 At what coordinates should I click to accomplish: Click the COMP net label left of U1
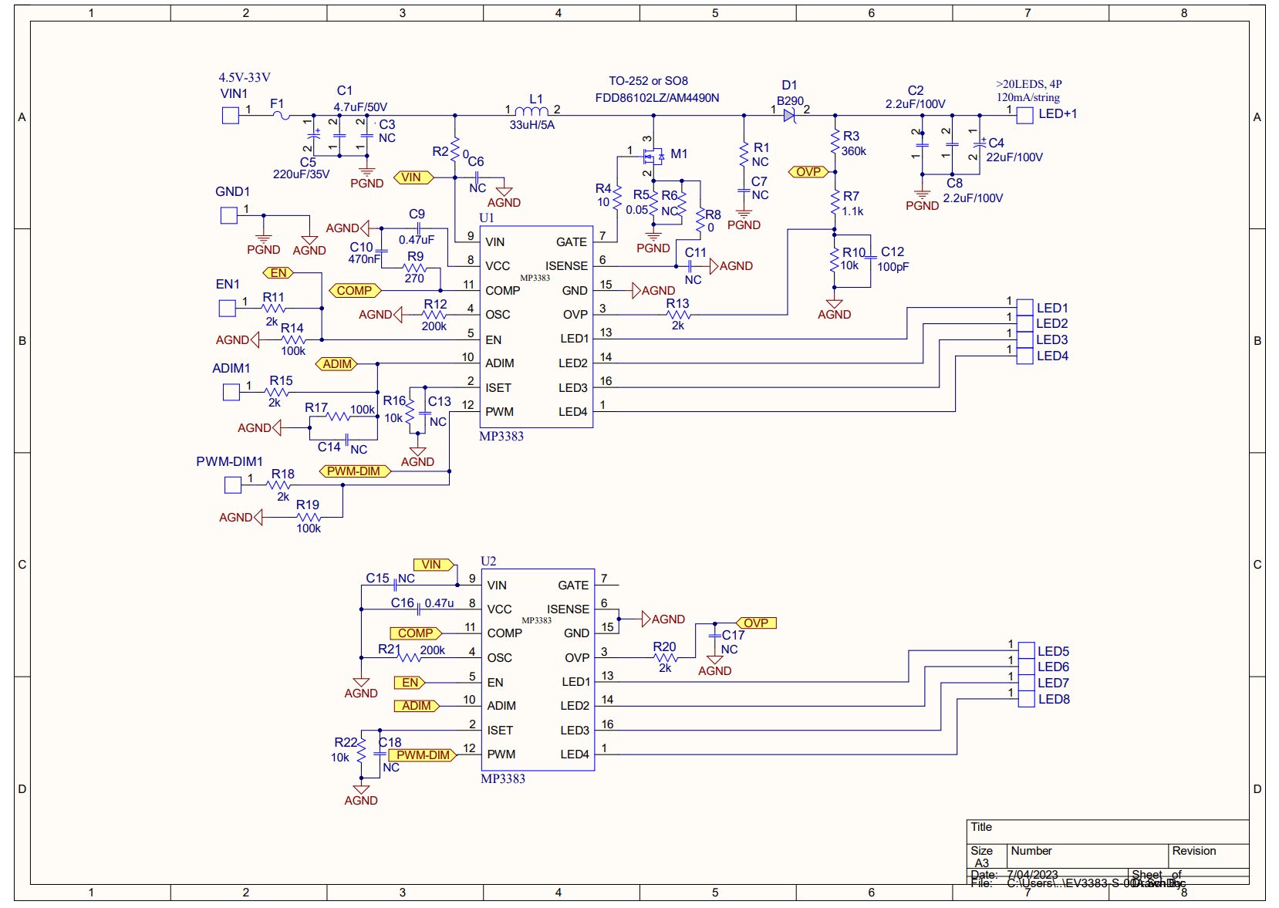click(x=355, y=291)
